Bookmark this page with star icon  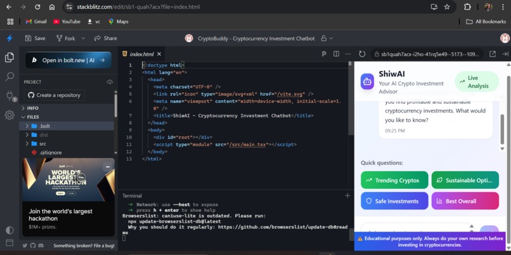click(447, 7)
